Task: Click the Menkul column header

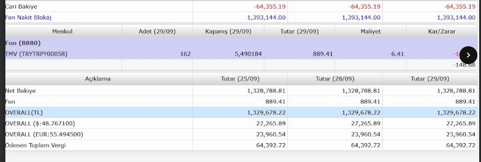Action: tap(62, 31)
